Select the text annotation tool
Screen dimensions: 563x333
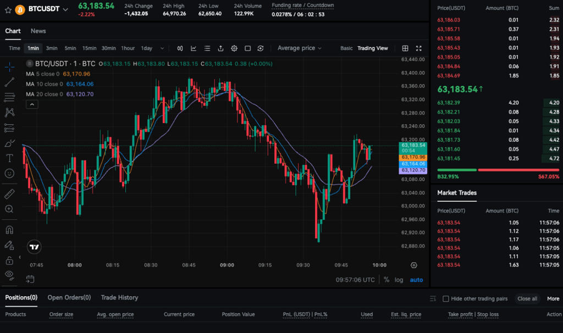coord(10,158)
